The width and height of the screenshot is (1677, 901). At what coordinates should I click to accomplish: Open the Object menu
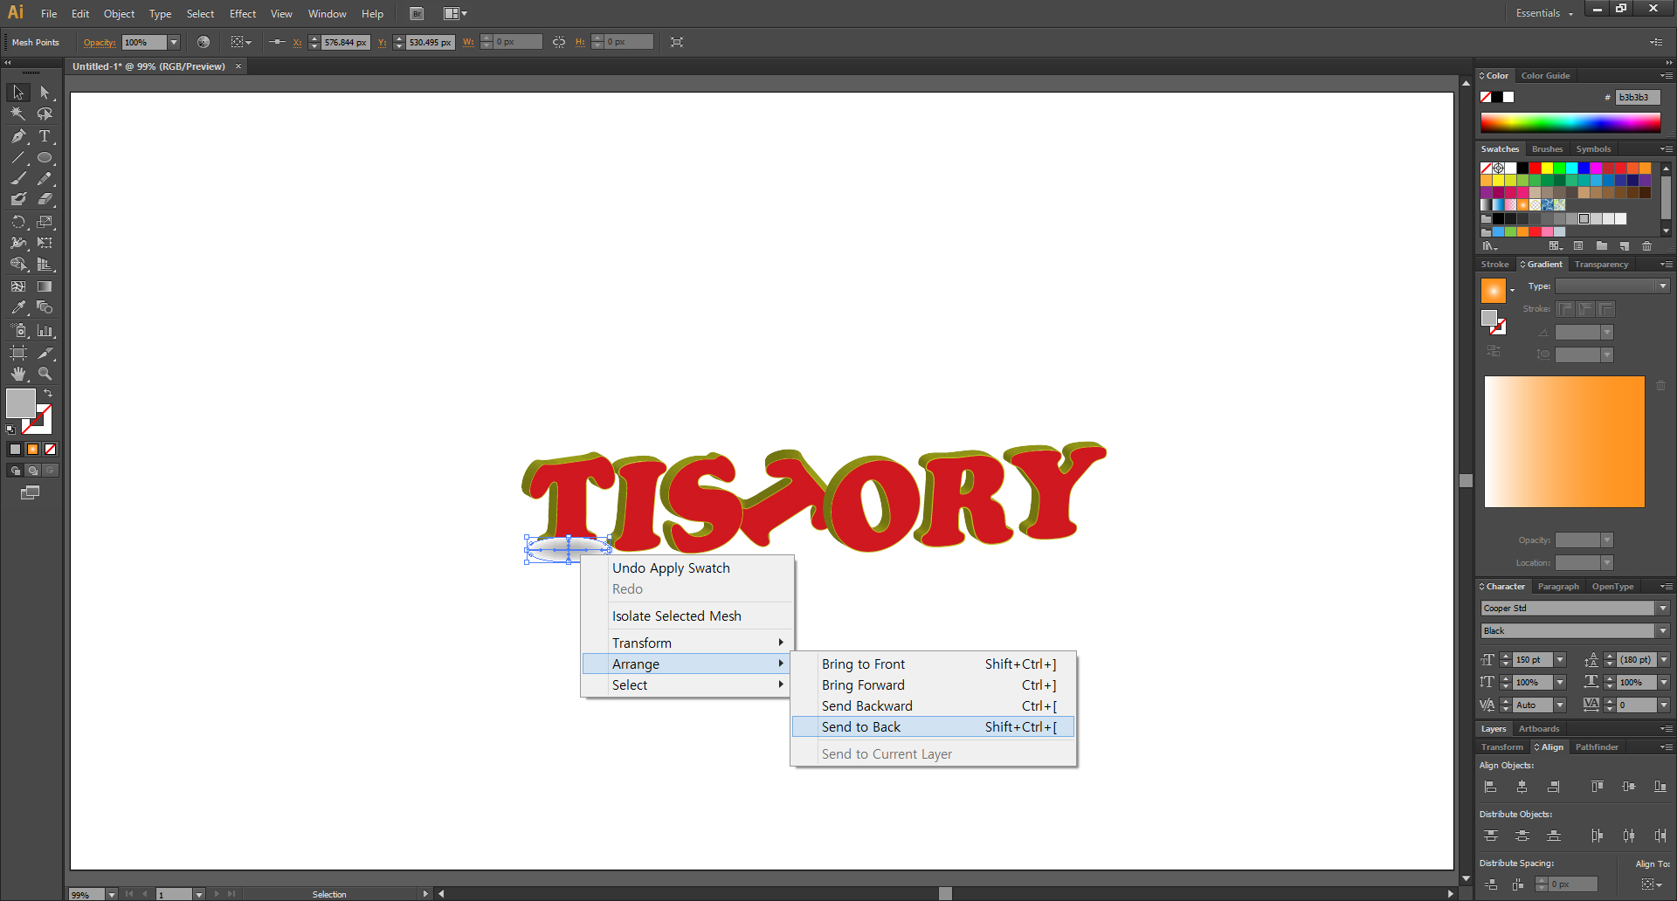(x=119, y=13)
